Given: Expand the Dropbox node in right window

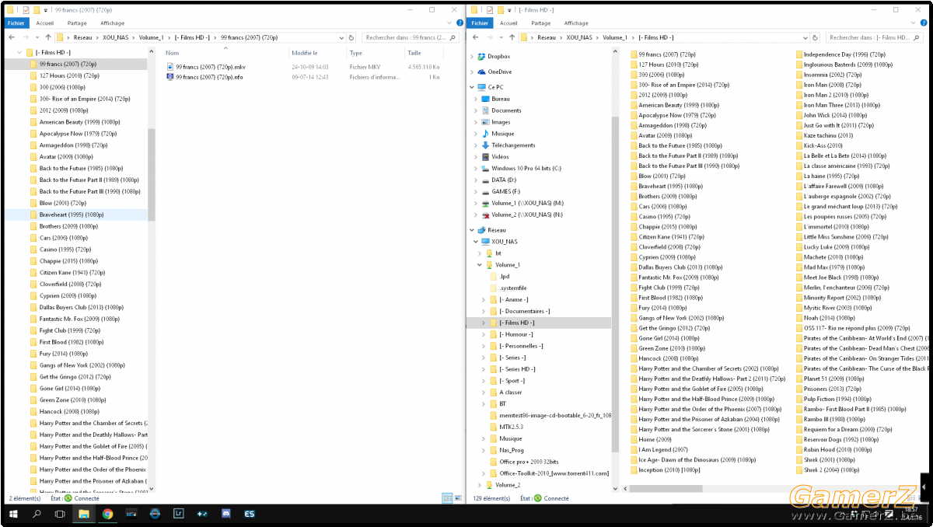Looking at the screenshot, I should pos(473,56).
